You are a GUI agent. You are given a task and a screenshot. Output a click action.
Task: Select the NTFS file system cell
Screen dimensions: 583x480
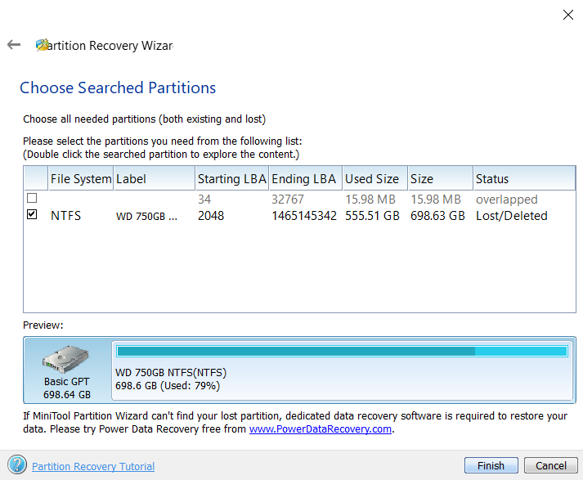coord(65,216)
